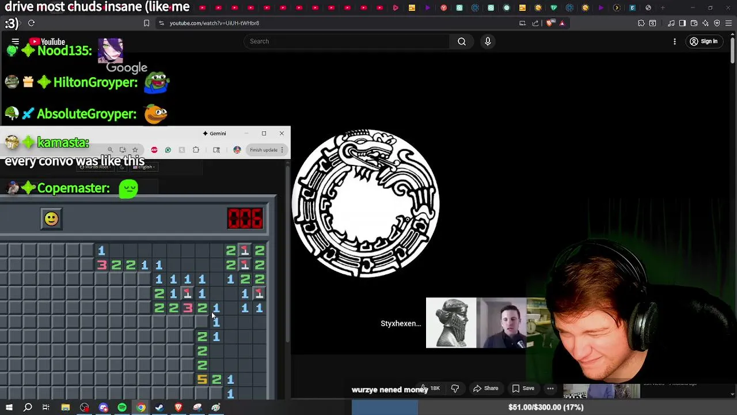
Task: Click the Brave Shields lion icon in address bar
Action: 550,23
